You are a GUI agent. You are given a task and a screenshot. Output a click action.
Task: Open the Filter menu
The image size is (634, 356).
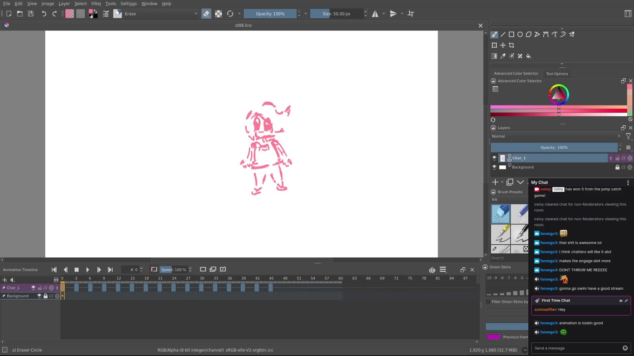coord(96,4)
